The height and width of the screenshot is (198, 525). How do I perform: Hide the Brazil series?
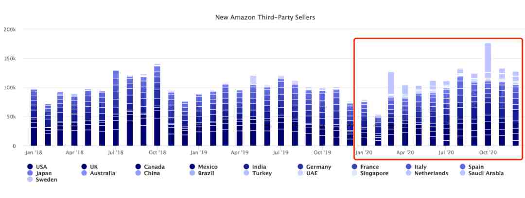202,173
